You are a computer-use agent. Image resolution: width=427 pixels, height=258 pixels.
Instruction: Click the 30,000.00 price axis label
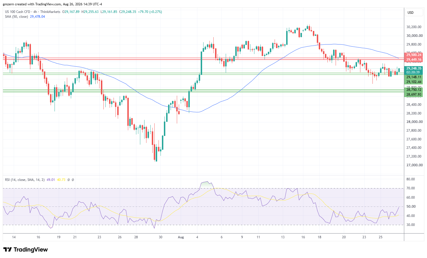[x=414, y=36]
